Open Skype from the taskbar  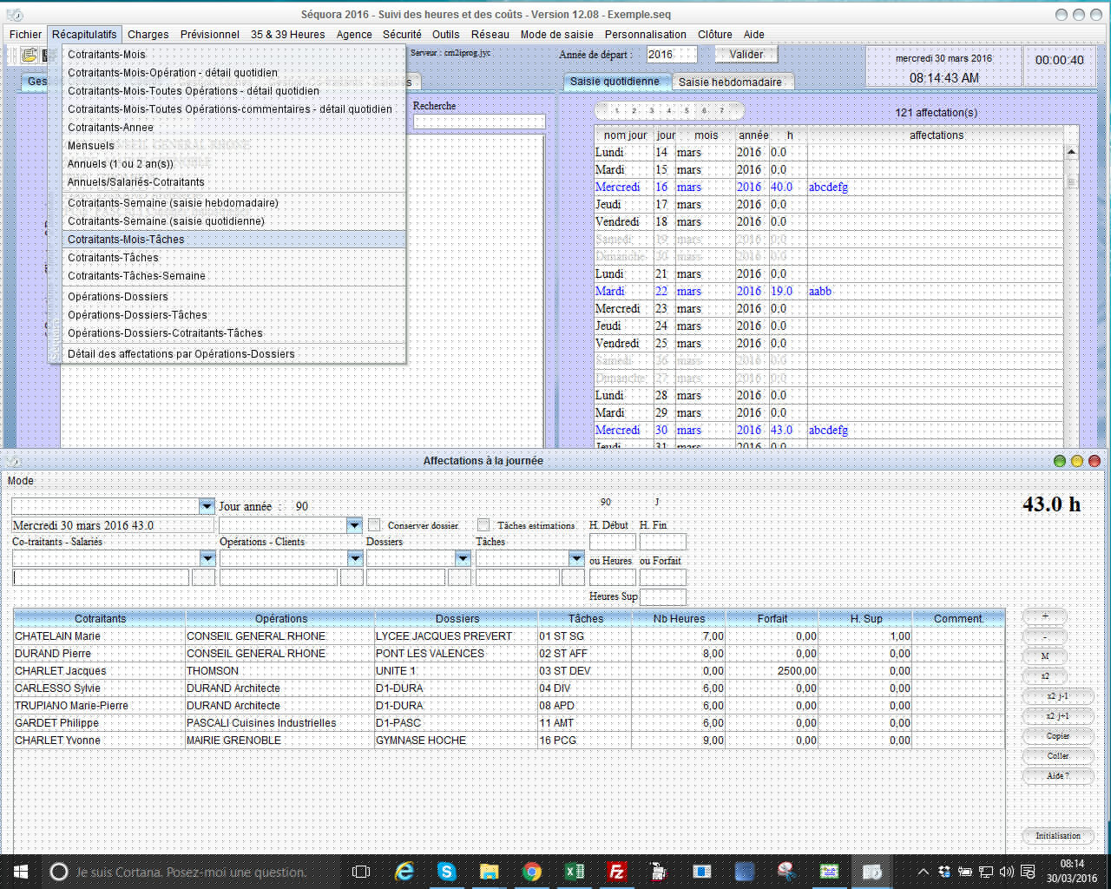click(x=447, y=872)
